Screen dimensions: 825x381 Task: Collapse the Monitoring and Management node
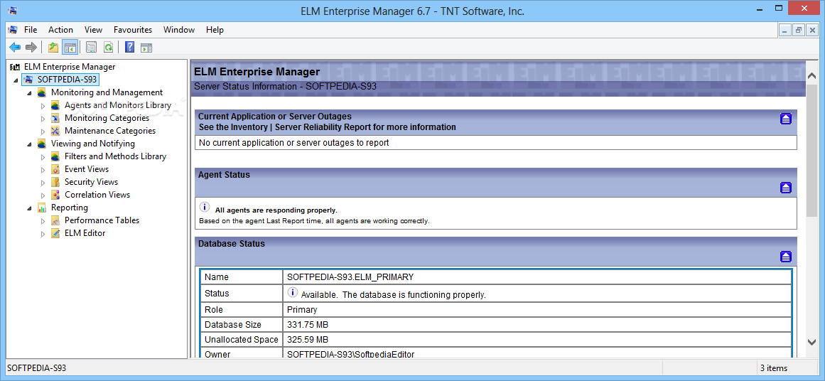[x=29, y=92]
